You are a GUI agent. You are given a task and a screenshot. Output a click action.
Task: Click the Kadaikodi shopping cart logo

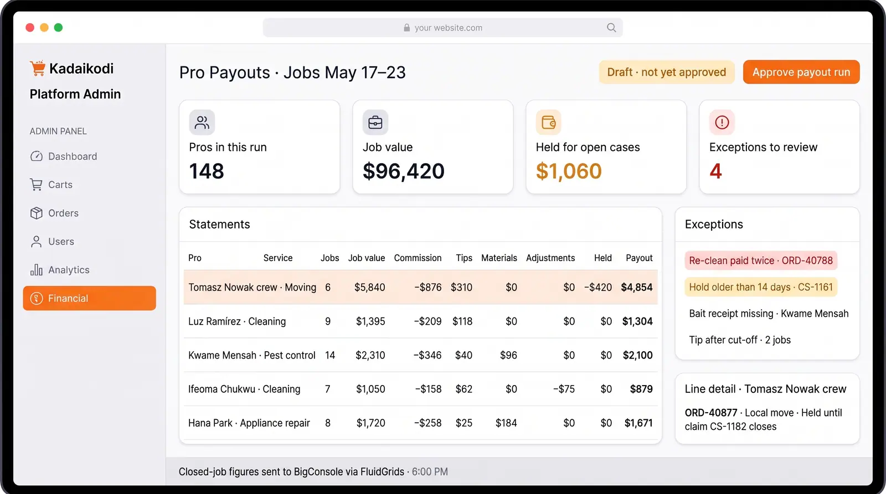38,68
